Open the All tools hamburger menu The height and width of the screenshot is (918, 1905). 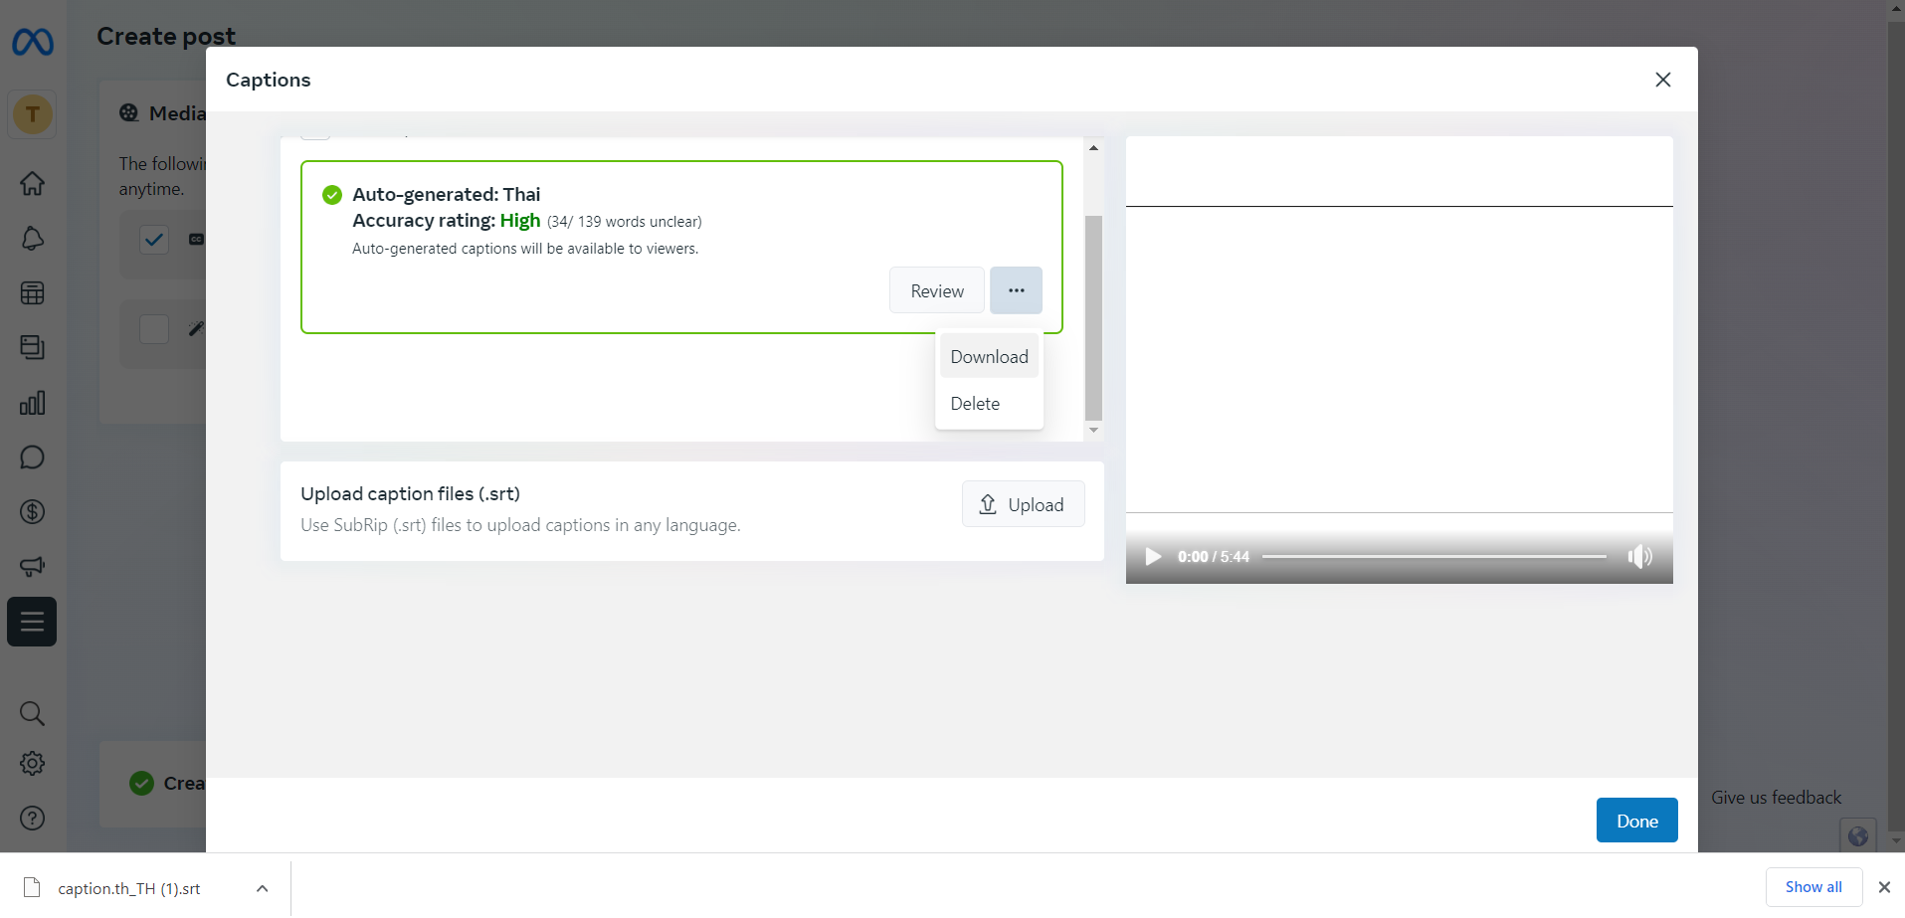[32, 623]
